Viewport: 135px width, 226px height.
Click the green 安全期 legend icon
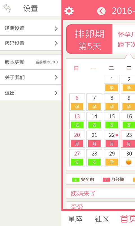click(x=76, y=180)
